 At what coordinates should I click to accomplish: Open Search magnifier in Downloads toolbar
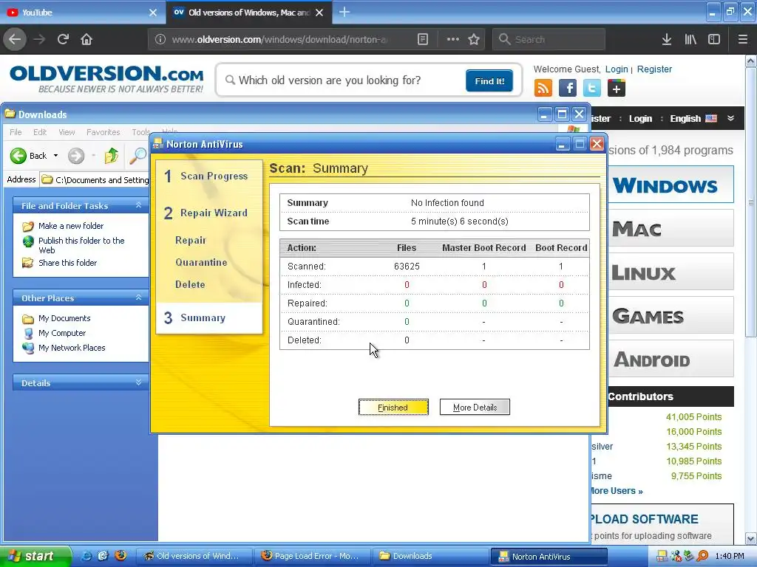(x=138, y=156)
